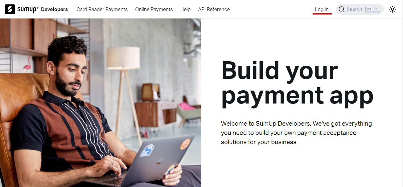Open the API Reference page

point(214,9)
